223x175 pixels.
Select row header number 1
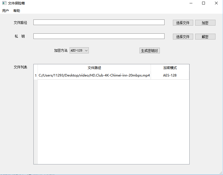36,75
